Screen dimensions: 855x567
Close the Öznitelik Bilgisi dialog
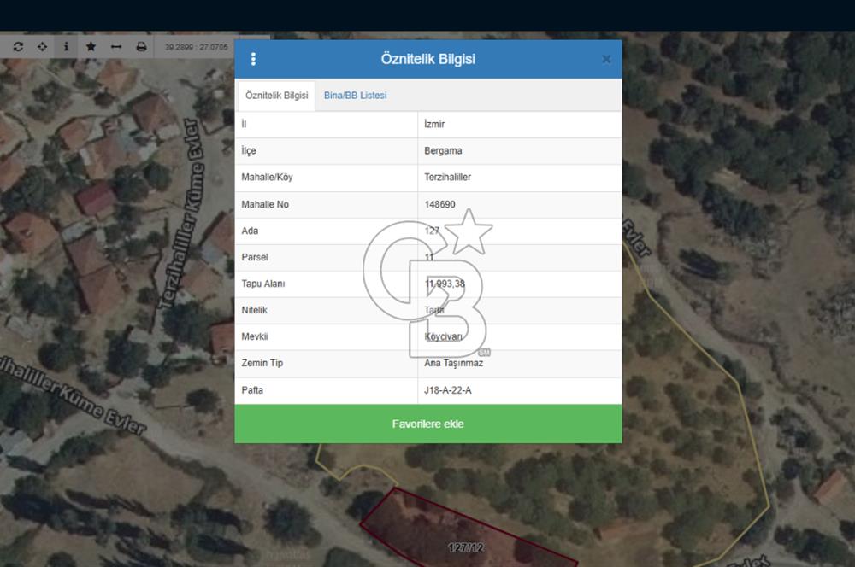tap(606, 59)
